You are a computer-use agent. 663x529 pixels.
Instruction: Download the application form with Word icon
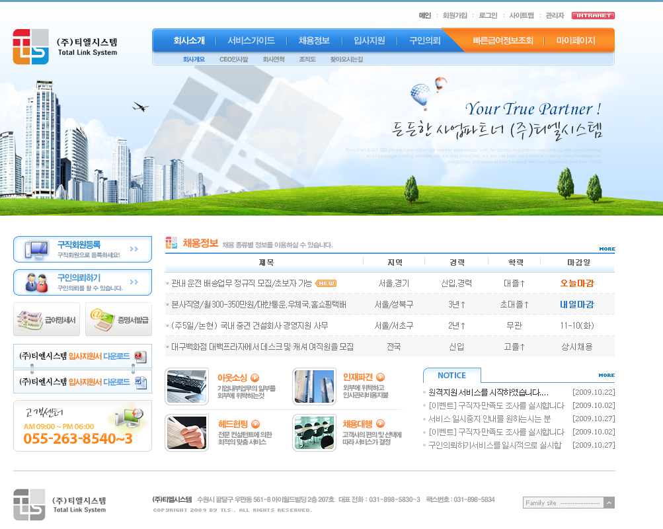82,382
